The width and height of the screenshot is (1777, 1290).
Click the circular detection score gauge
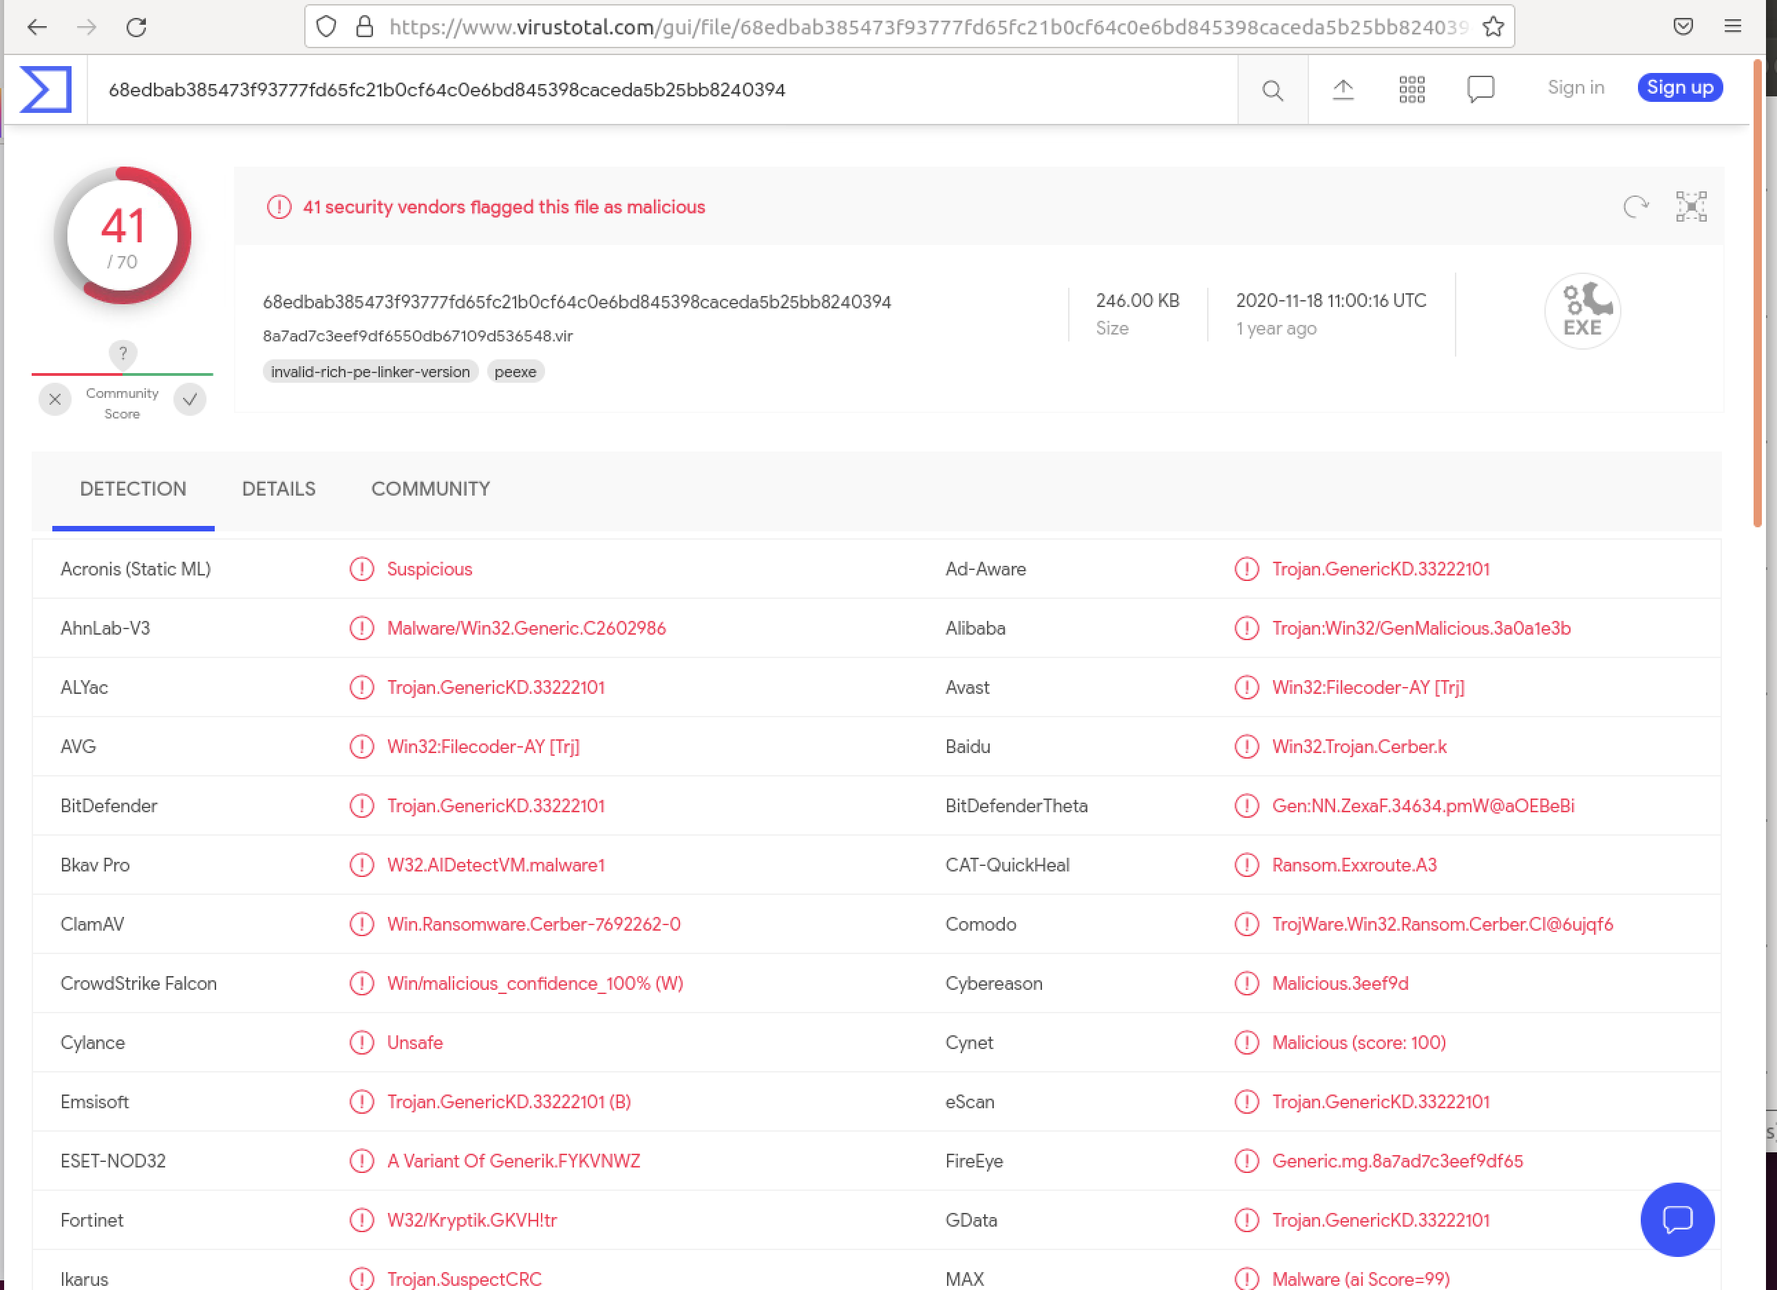123,235
